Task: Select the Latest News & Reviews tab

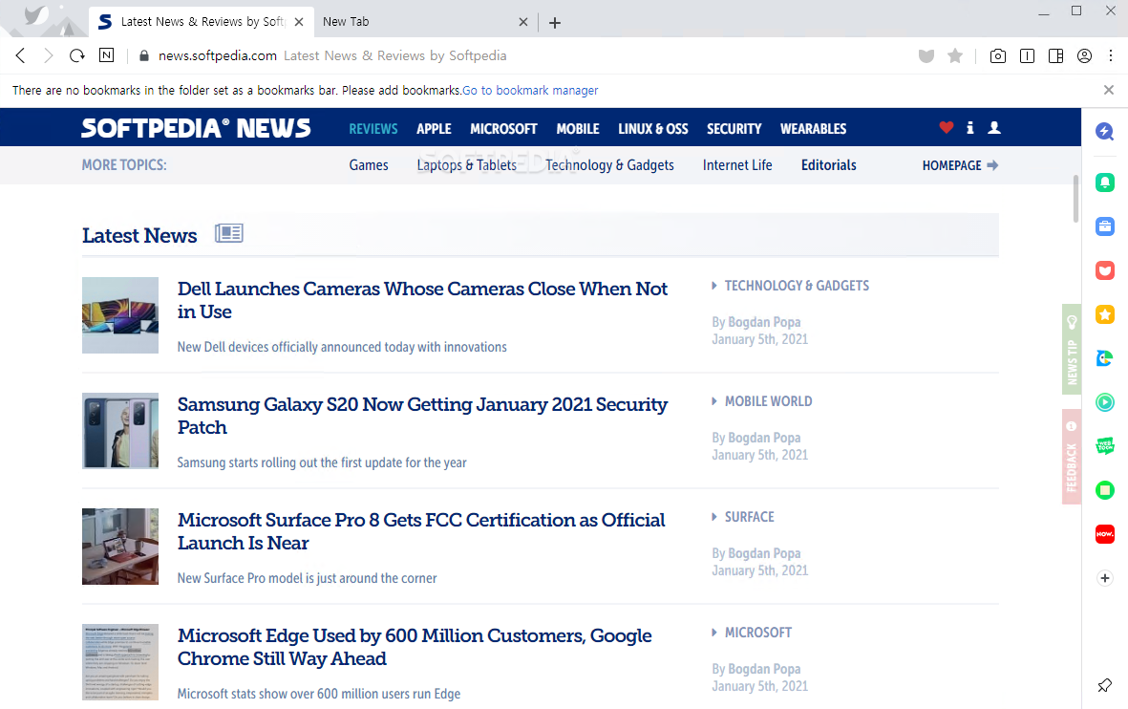Action: tap(202, 22)
